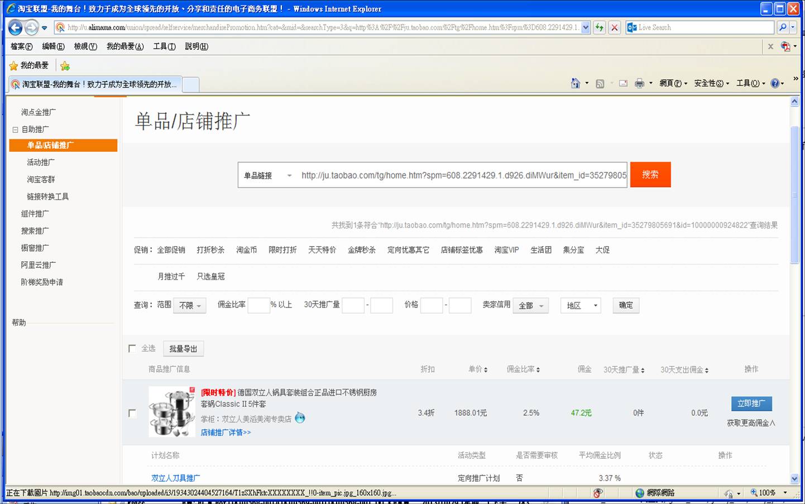Select the 淘宝联盟 browser tab

pos(94,84)
